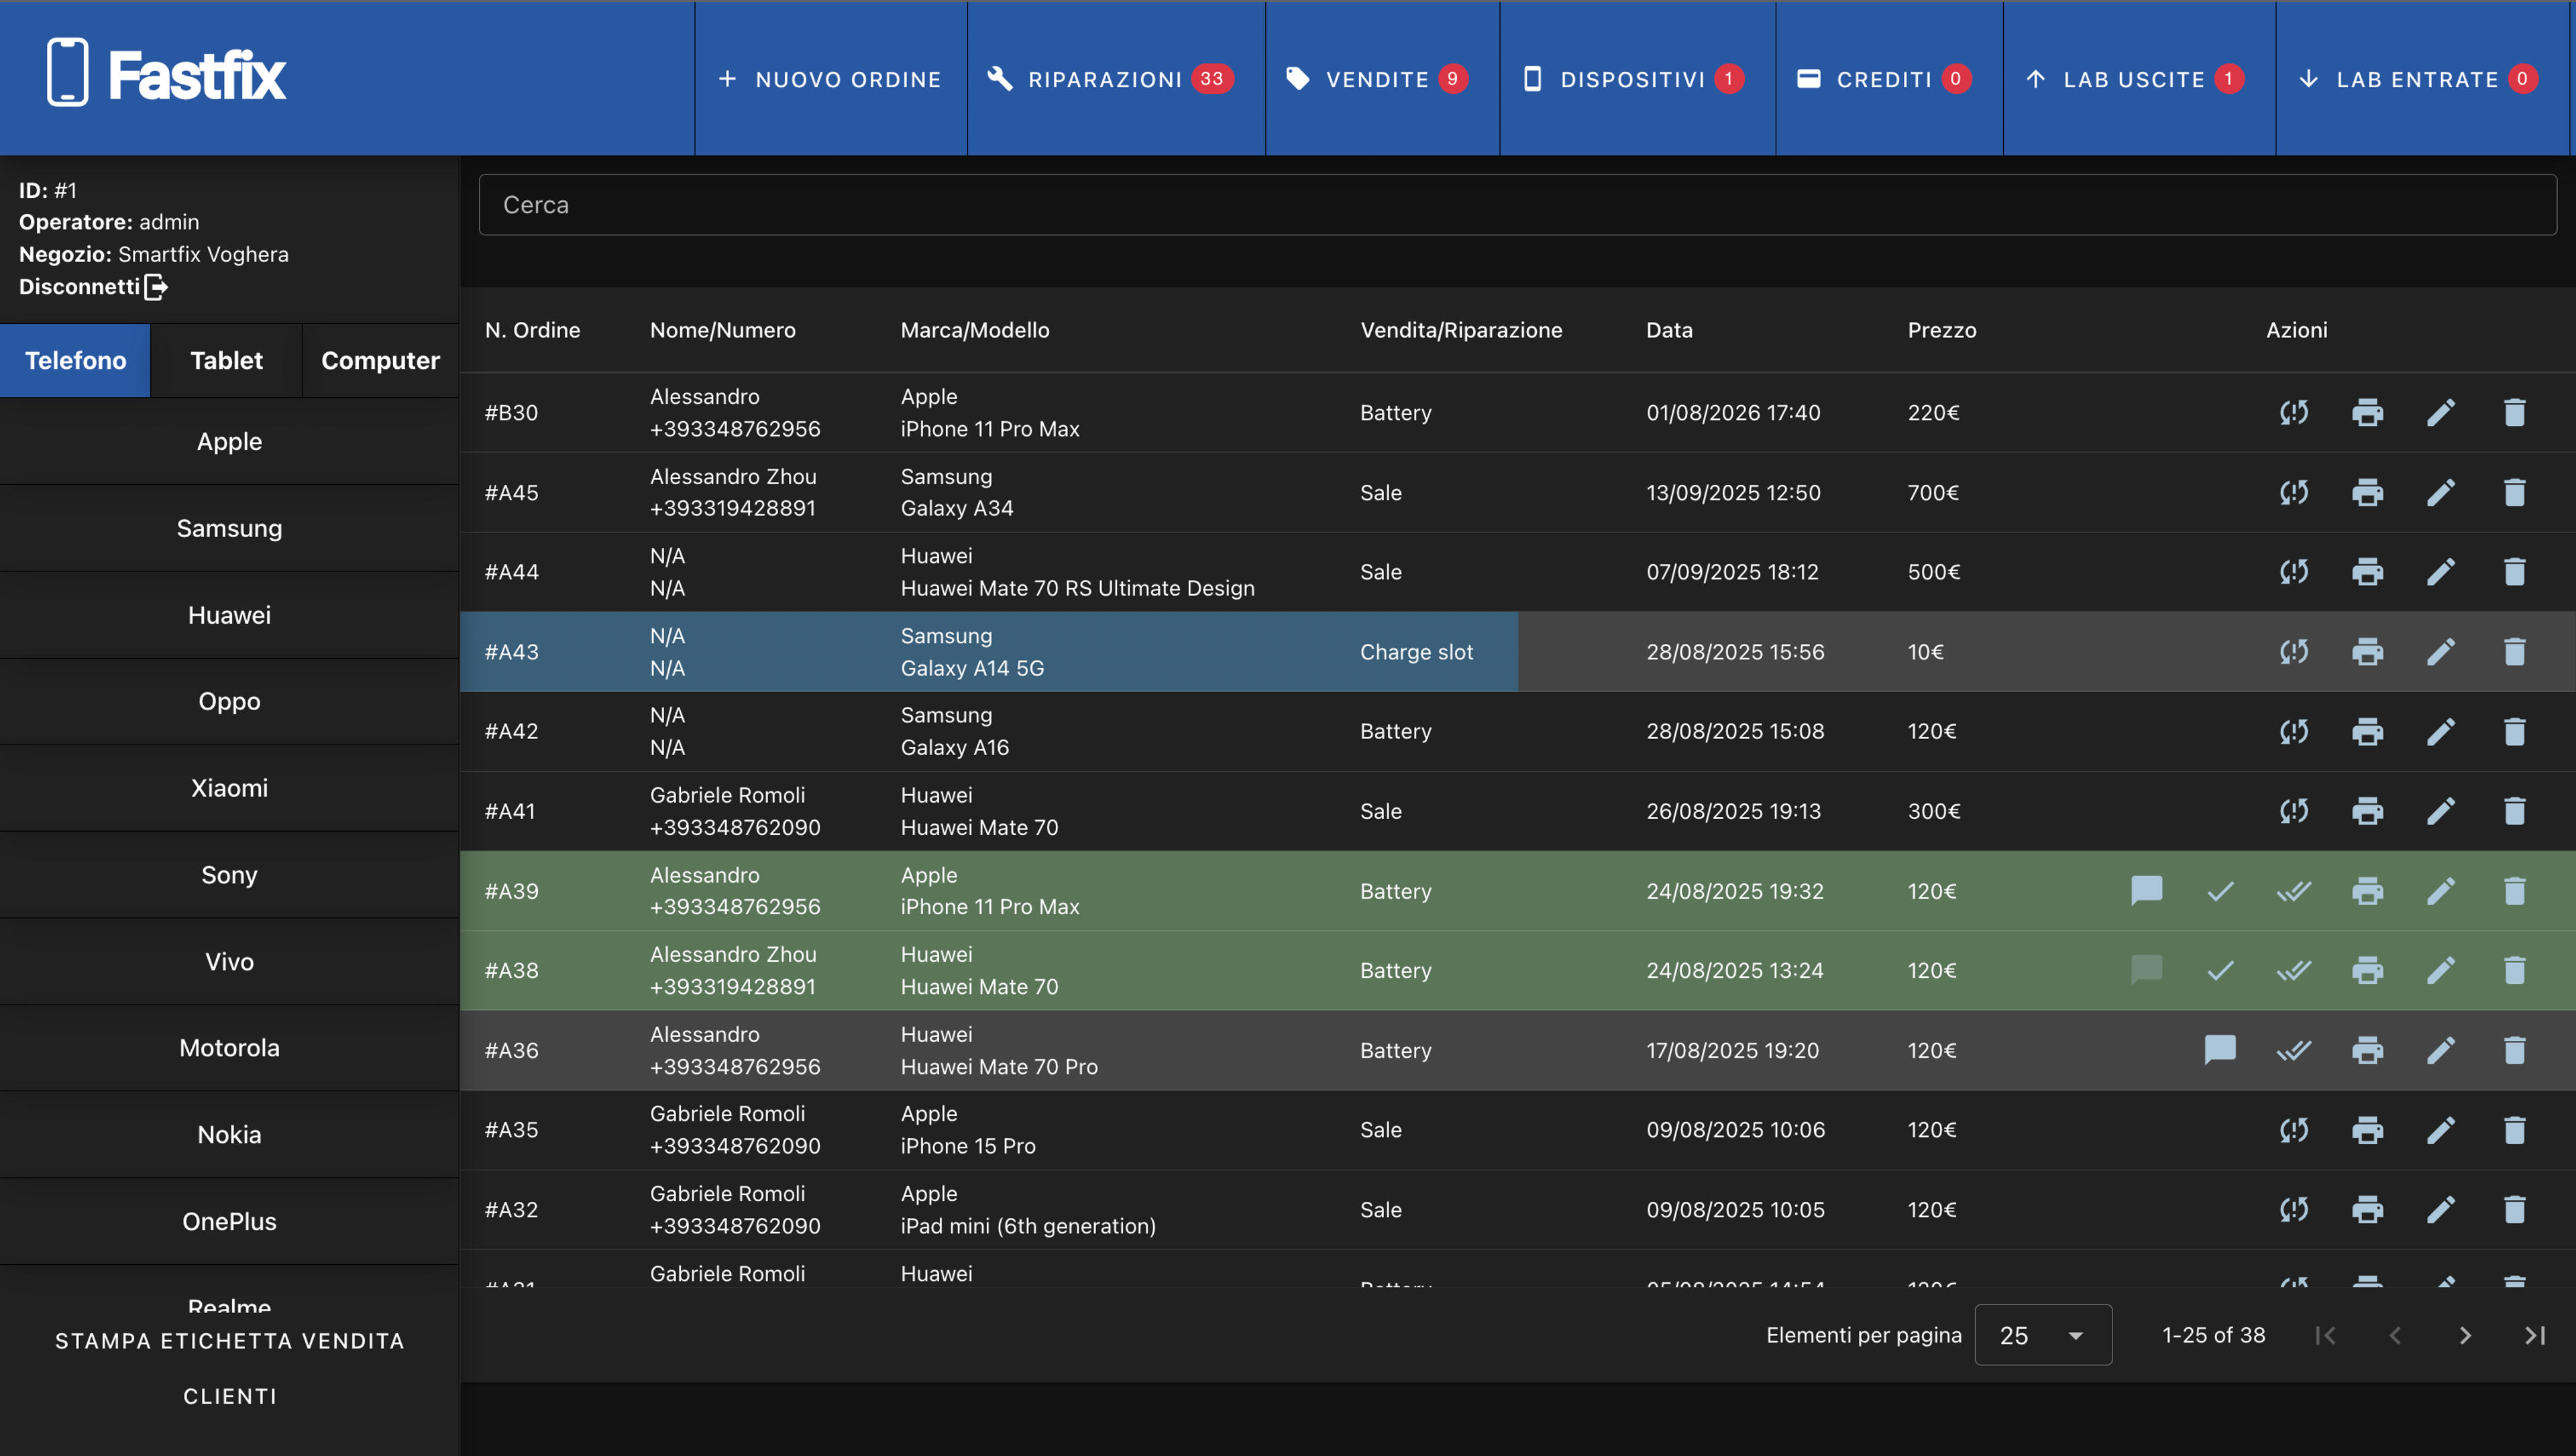Open message icon for order #A39
Viewport: 2576px width, 1456px height.
pos(2147,890)
